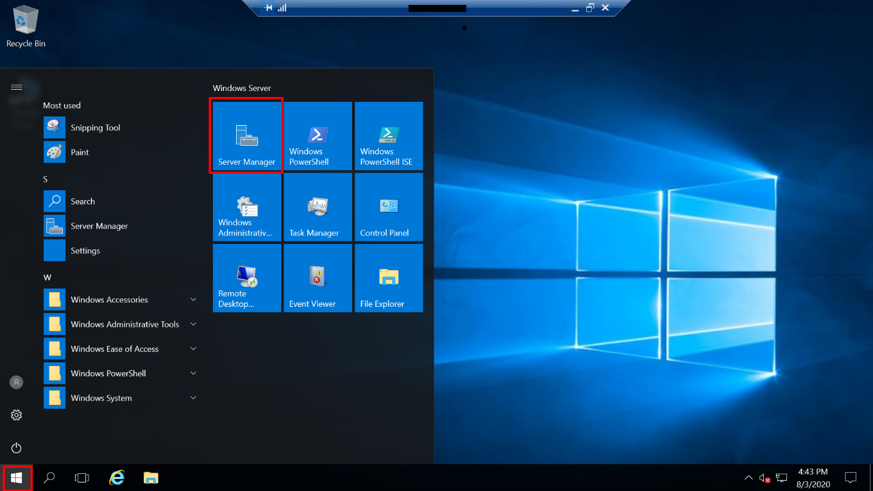
Task: Click the connection bar signal icon
Action: tap(282, 8)
